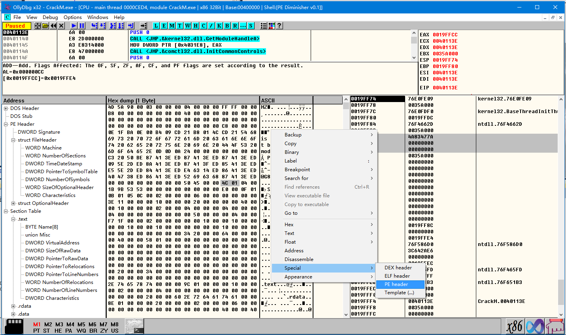Open the Debug menu
Image resolution: width=566 pixels, height=335 pixels.
(50, 17)
